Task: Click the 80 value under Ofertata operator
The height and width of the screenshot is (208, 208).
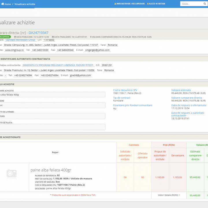Action: pyautogui.click(x=142, y=177)
